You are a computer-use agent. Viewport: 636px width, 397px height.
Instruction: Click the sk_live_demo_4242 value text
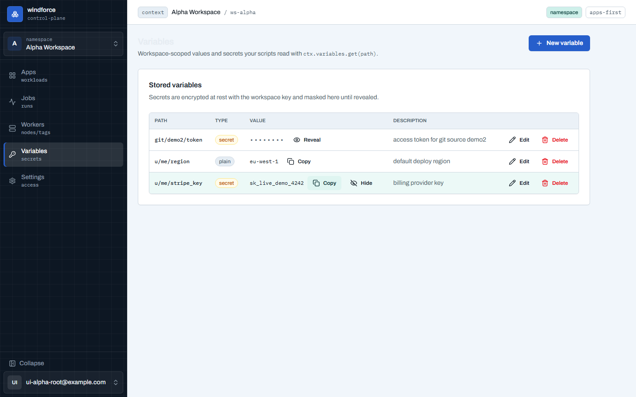(277, 183)
